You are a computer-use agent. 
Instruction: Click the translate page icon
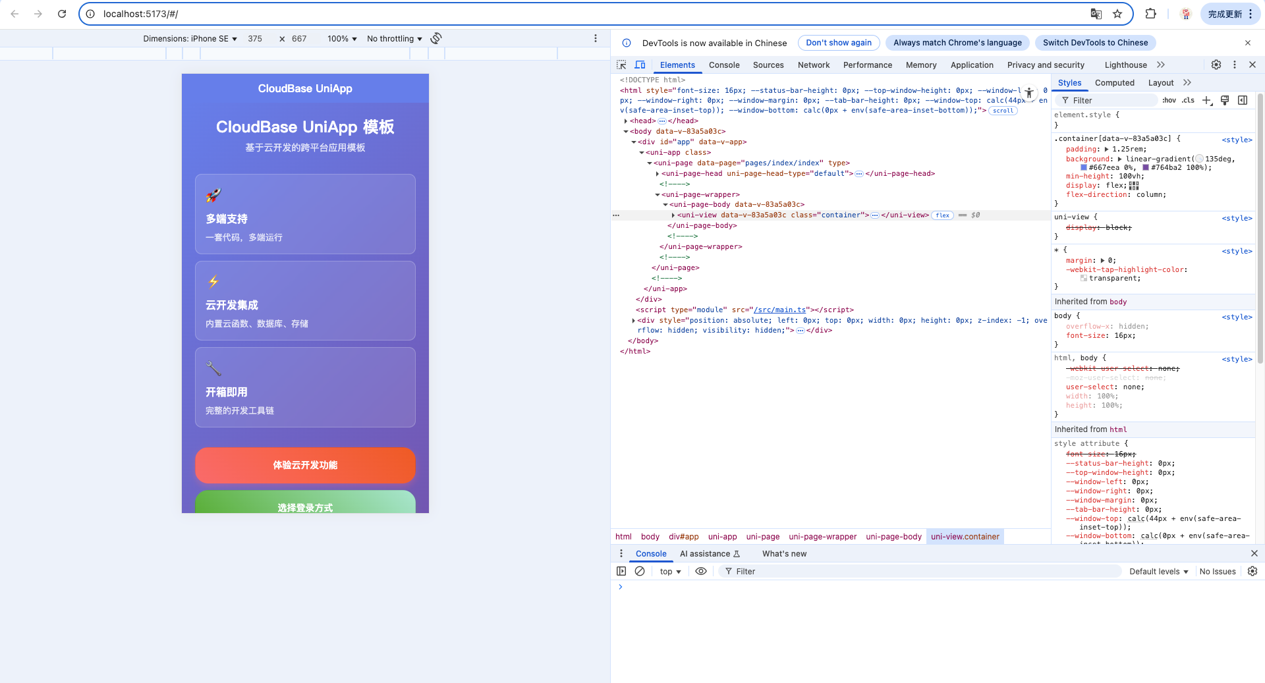1096,14
